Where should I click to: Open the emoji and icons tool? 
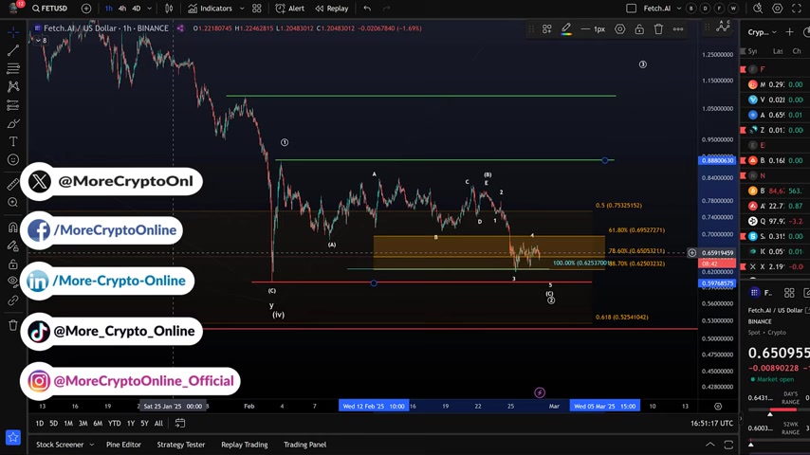tap(13, 159)
